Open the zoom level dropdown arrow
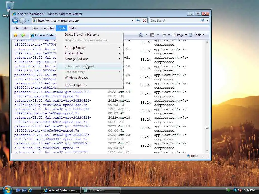The height and width of the screenshot is (194, 259). coord(203,156)
